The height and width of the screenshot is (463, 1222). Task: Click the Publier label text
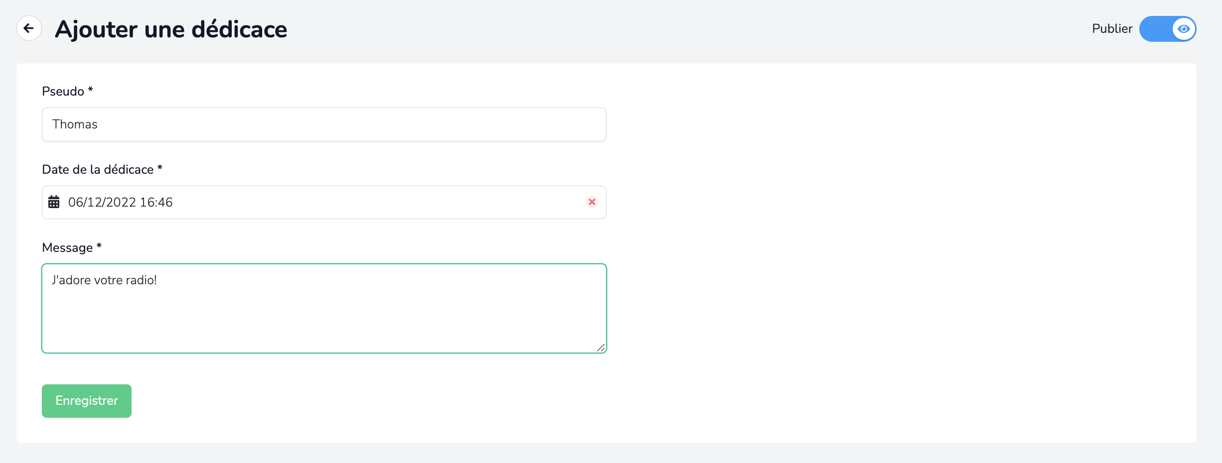pos(1112,29)
